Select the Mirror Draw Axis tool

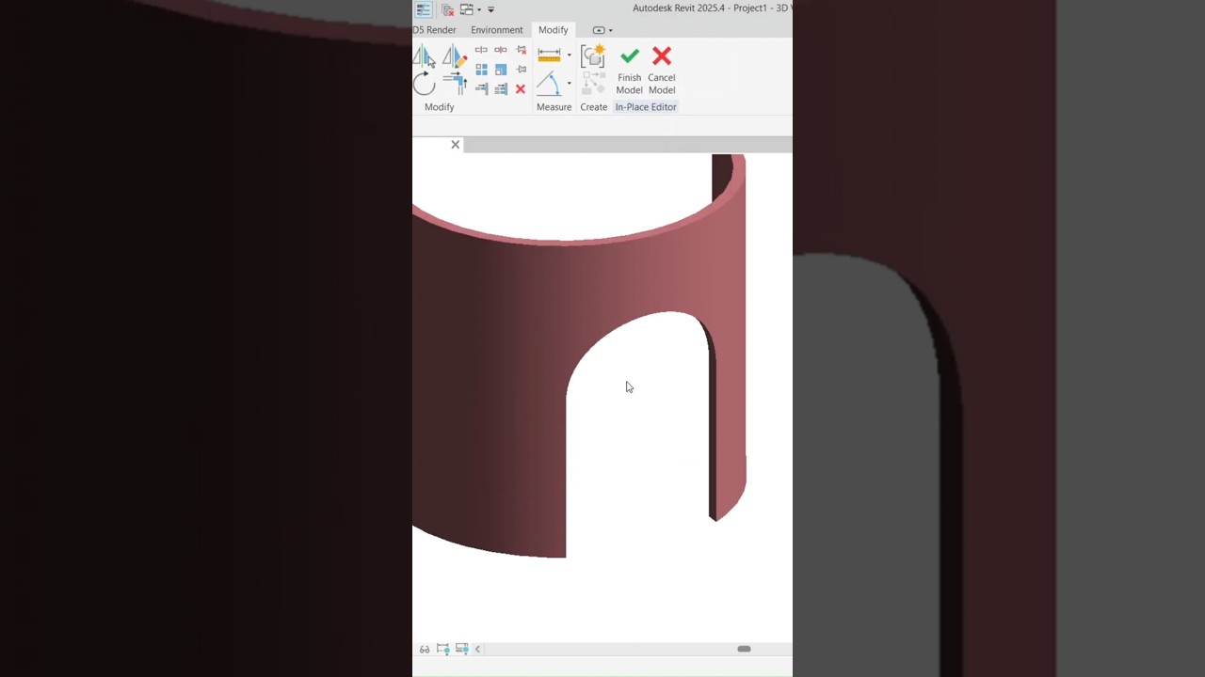455,56
